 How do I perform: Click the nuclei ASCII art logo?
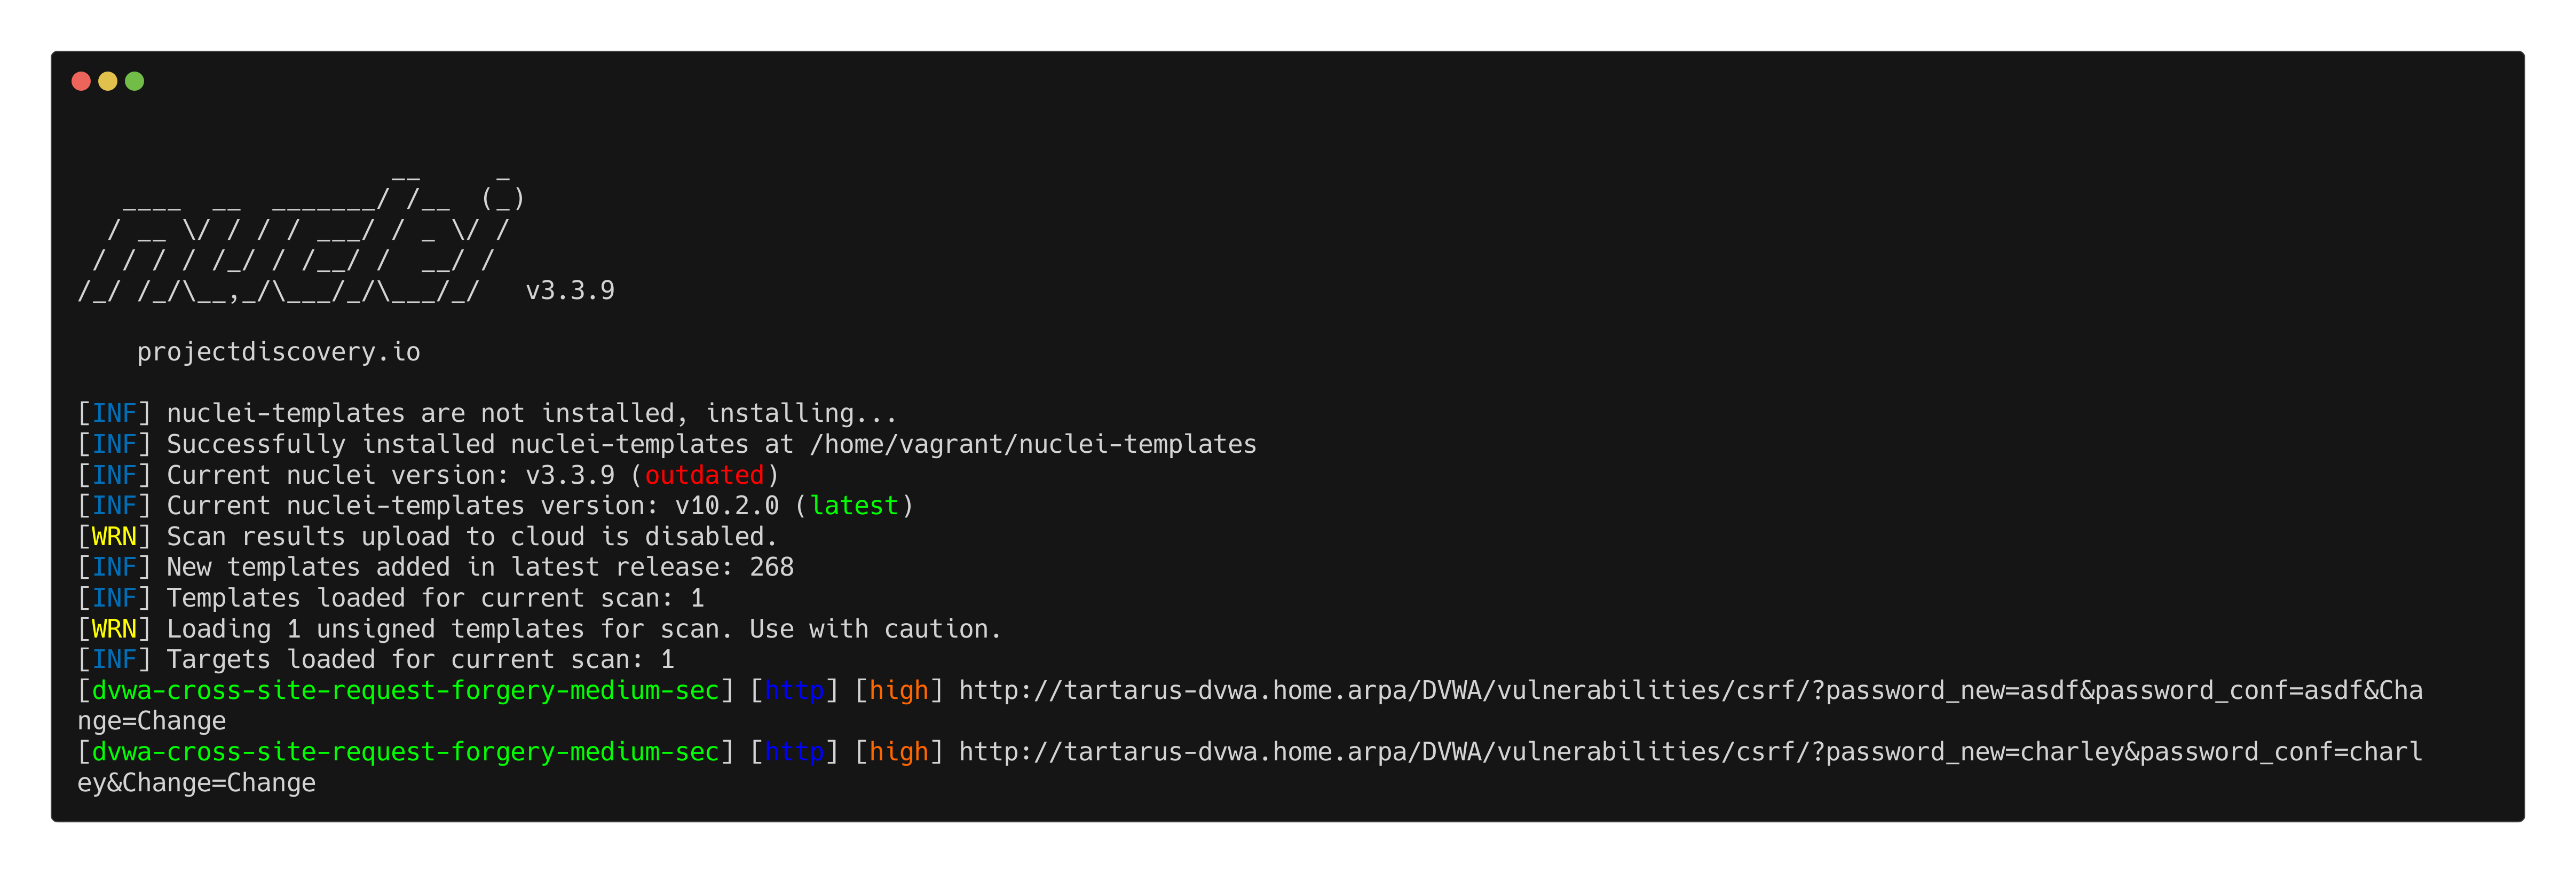[300, 240]
